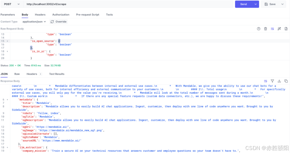Open the Send button dropdown arrow
290x153 pixels.
256,4
